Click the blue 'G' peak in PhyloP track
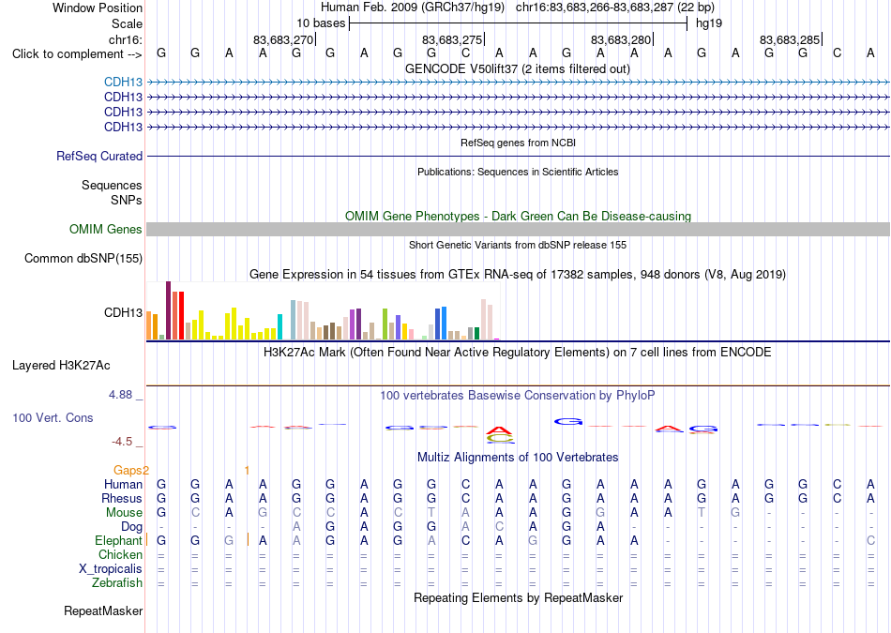891x633 pixels. tap(568, 421)
